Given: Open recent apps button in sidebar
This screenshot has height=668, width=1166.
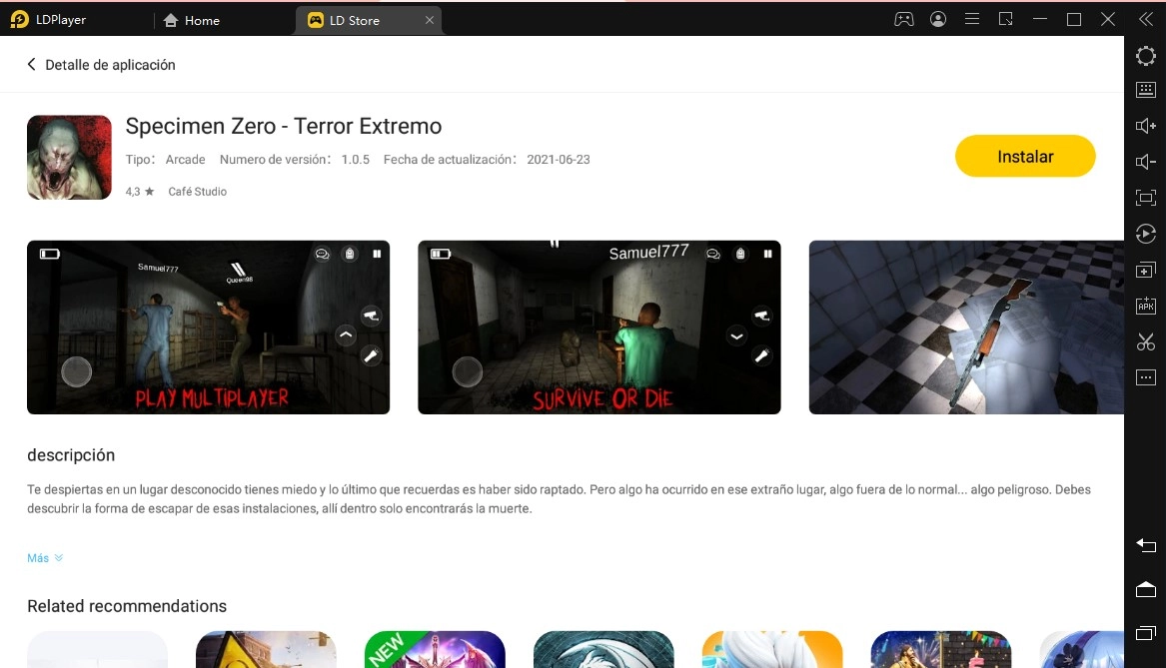Looking at the screenshot, I should pyautogui.click(x=1146, y=633).
